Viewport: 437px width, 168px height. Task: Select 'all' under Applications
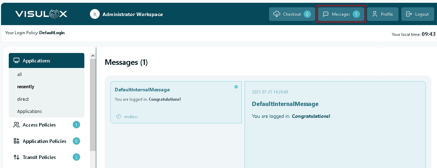pos(20,74)
